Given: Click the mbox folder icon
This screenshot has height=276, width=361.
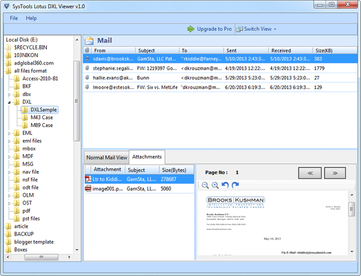Looking at the screenshot, I should pos(16,148).
